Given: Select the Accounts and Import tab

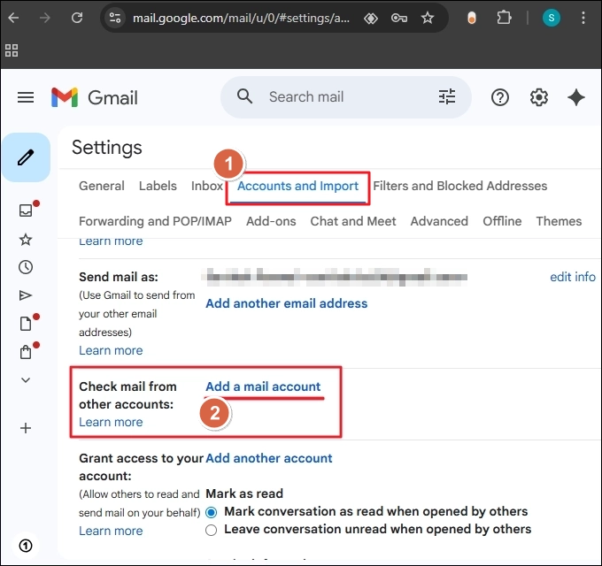Looking at the screenshot, I should 297,186.
